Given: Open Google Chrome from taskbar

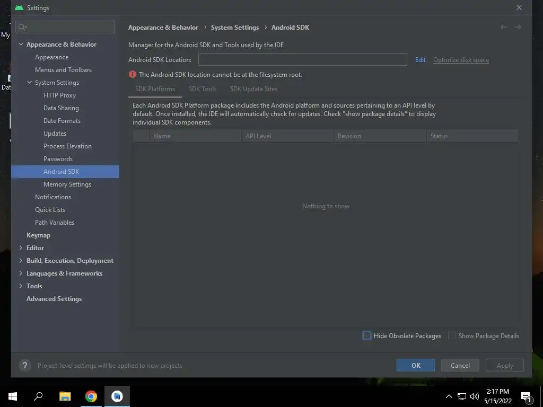Looking at the screenshot, I should click(x=91, y=396).
